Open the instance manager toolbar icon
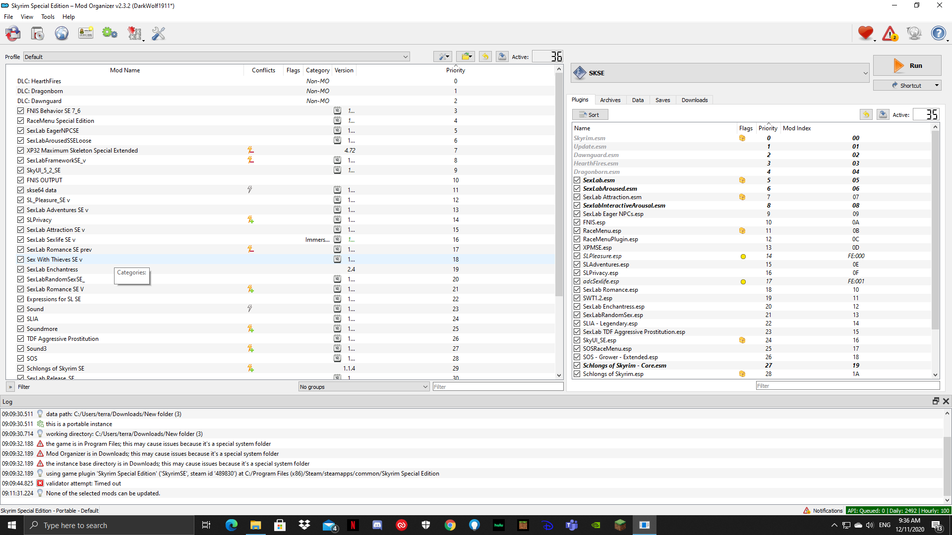Image resolution: width=952 pixels, height=535 pixels. pyautogui.click(x=13, y=34)
